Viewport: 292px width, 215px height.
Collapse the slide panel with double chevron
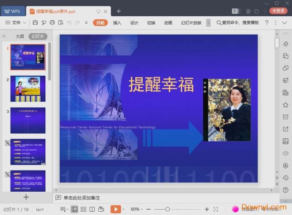coord(4,36)
